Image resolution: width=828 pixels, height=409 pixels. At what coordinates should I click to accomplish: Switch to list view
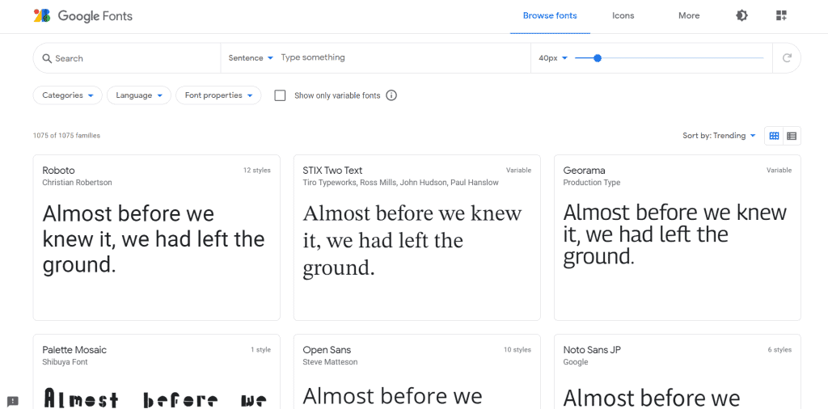pyautogui.click(x=792, y=136)
